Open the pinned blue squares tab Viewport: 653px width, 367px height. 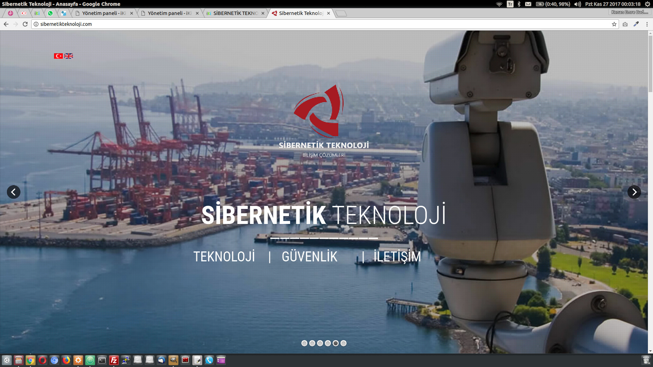(x=64, y=13)
